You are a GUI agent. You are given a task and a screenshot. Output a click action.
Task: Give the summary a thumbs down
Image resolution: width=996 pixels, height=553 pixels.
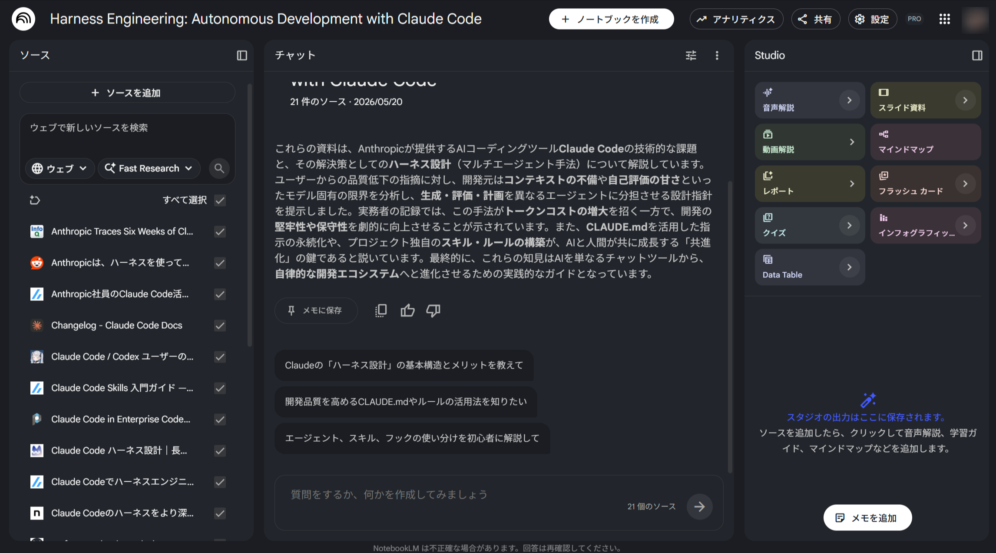point(433,310)
